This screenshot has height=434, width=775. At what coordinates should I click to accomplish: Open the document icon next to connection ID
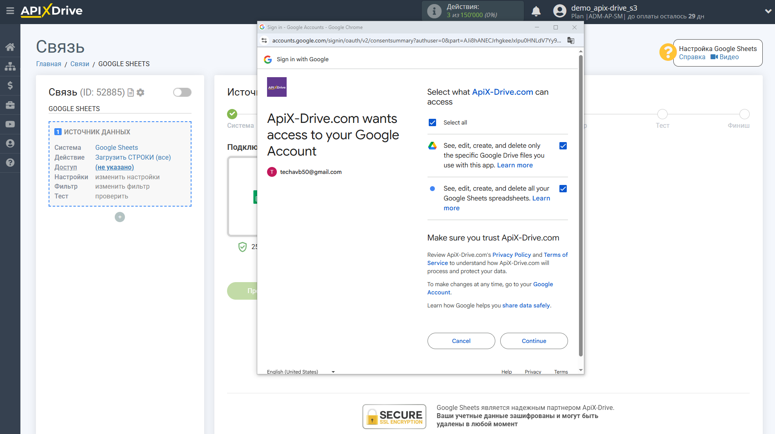coord(130,92)
